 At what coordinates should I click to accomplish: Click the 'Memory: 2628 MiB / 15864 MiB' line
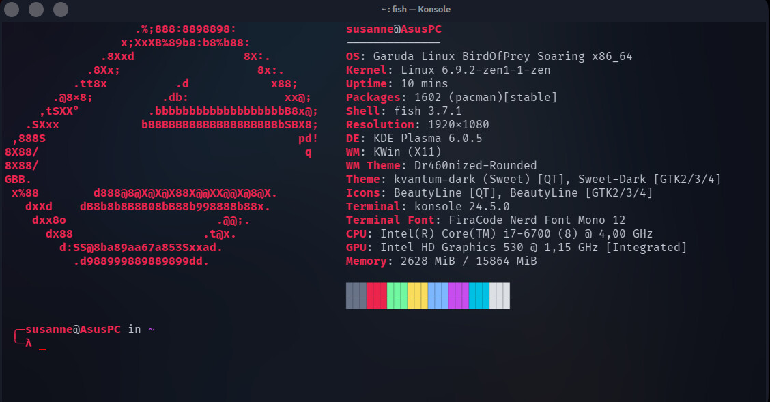tap(442, 261)
